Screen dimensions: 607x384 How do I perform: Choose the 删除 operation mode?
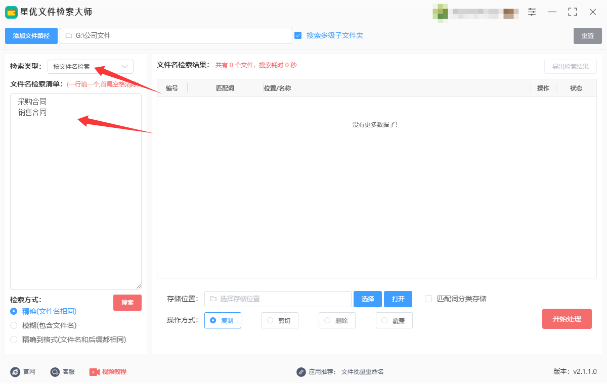337,320
